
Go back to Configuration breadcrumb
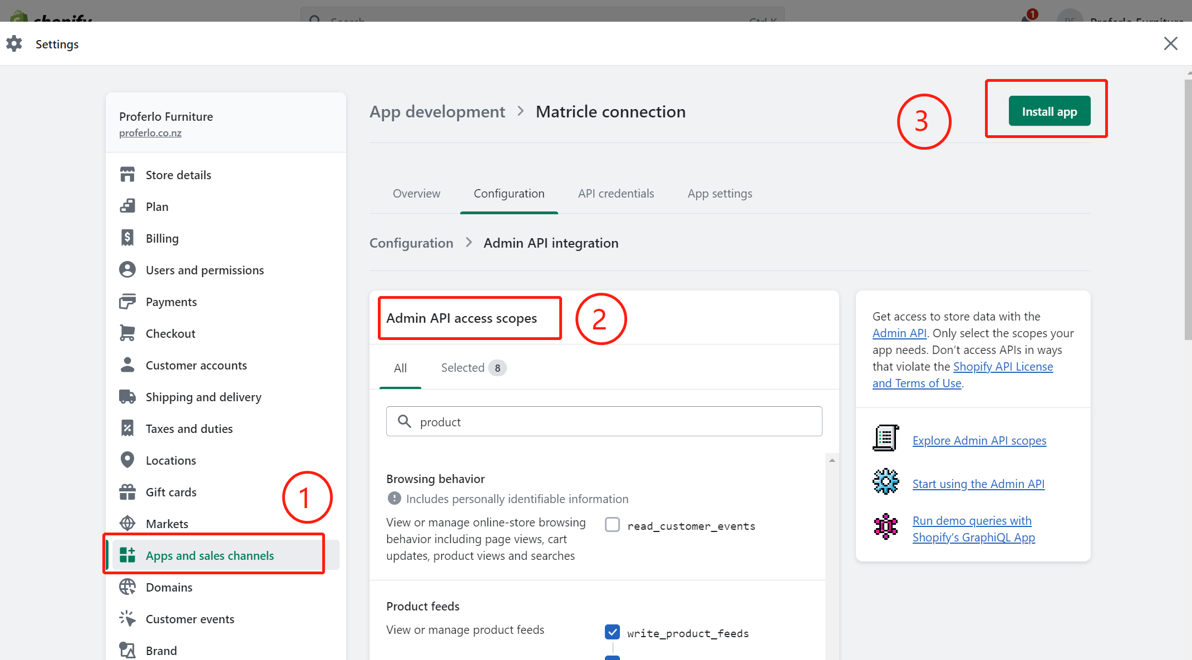411,243
